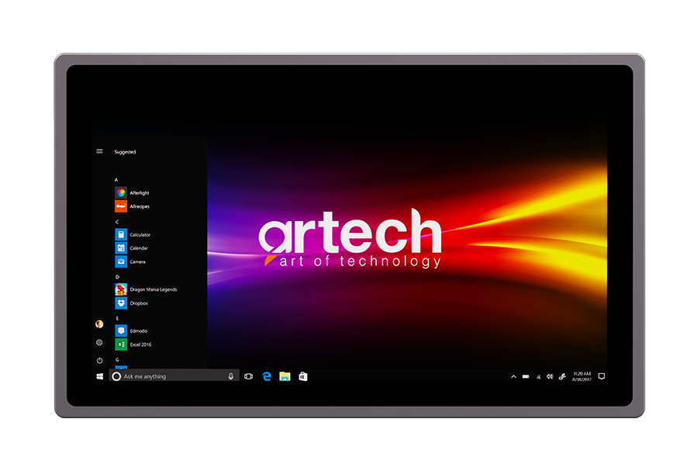Open the Edmodo app
This screenshot has width=698, height=471.
131,331
